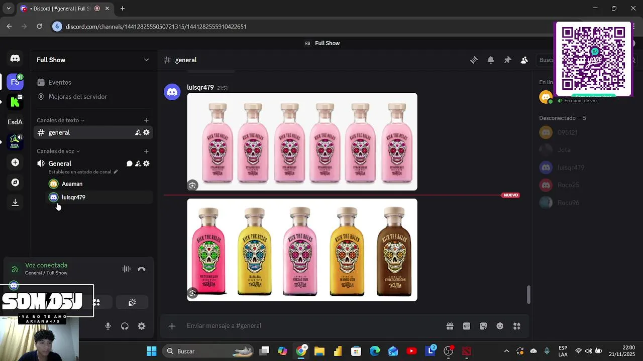The width and height of the screenshot is (643, 361).
Task: Open user settings gear
Action: click(142, 326)
